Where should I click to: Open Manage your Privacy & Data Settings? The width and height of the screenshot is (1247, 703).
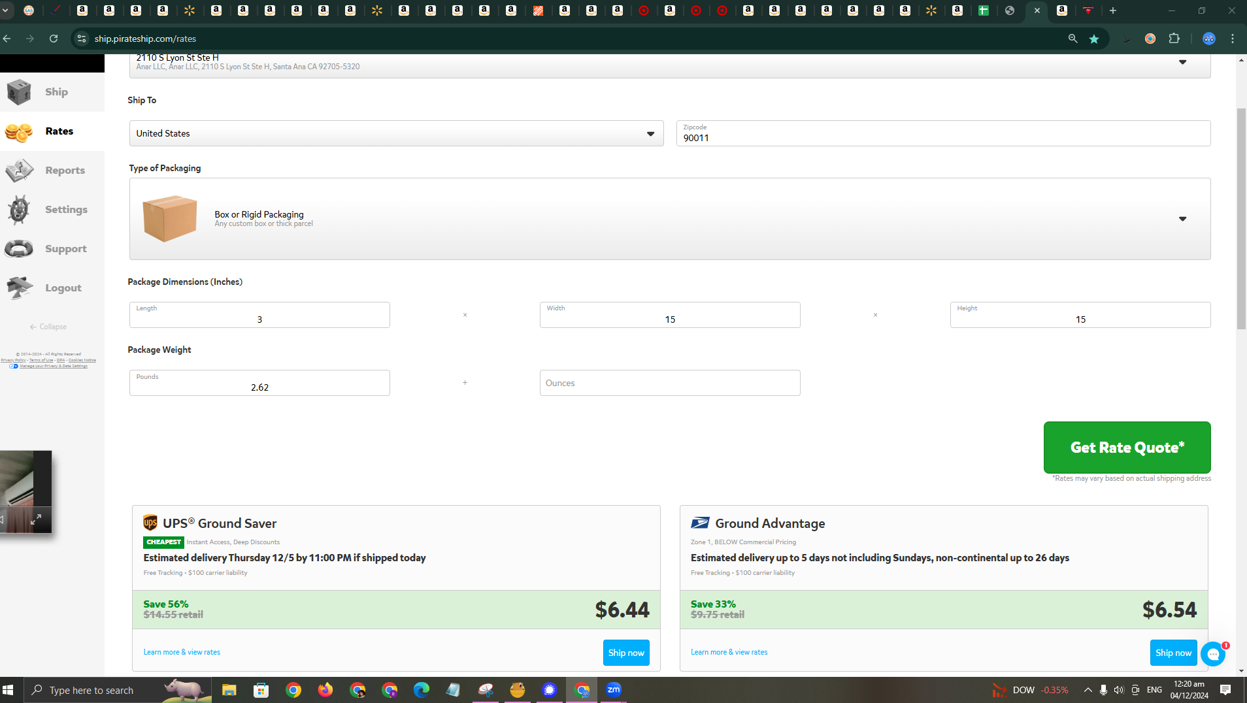pyautogui.click(x=54, y=366)
